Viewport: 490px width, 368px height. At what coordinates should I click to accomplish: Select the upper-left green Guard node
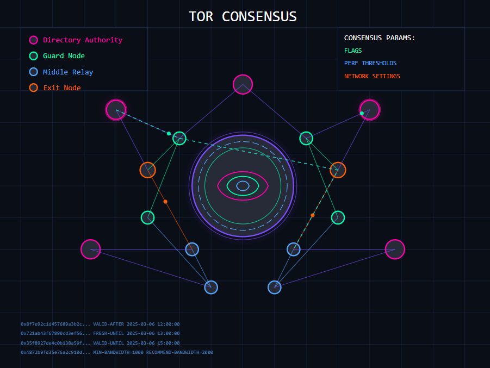179,139
